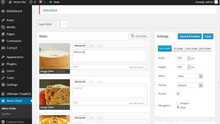Open Crop tab of second slide

(100, 82)
